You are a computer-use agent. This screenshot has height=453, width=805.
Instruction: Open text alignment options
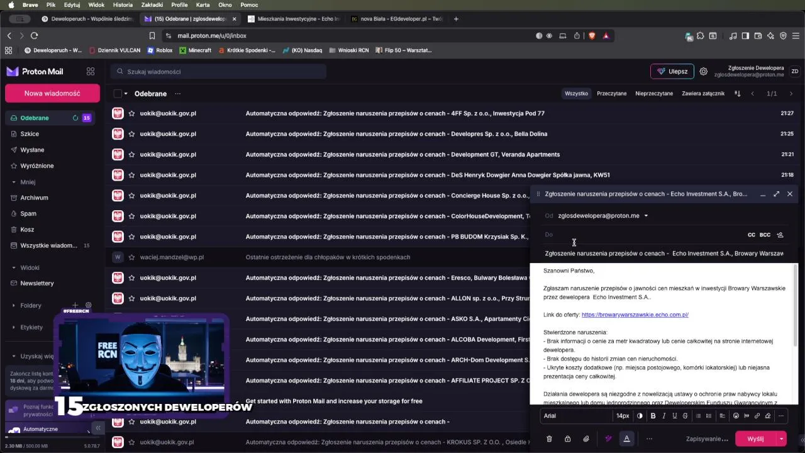722,416
